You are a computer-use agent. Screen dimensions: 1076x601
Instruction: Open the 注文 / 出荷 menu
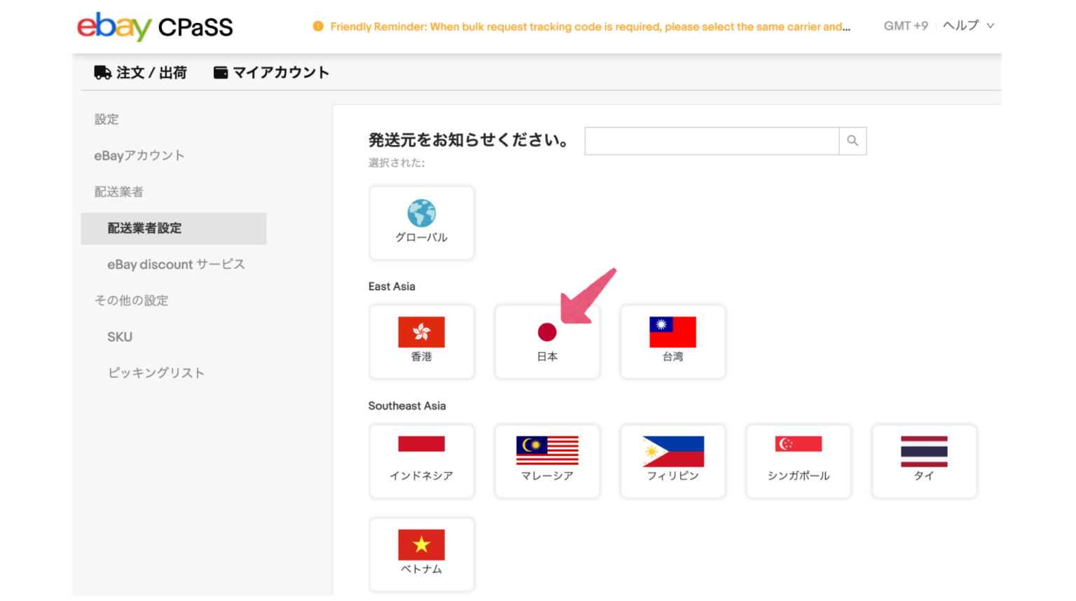[x=140, y=72]
